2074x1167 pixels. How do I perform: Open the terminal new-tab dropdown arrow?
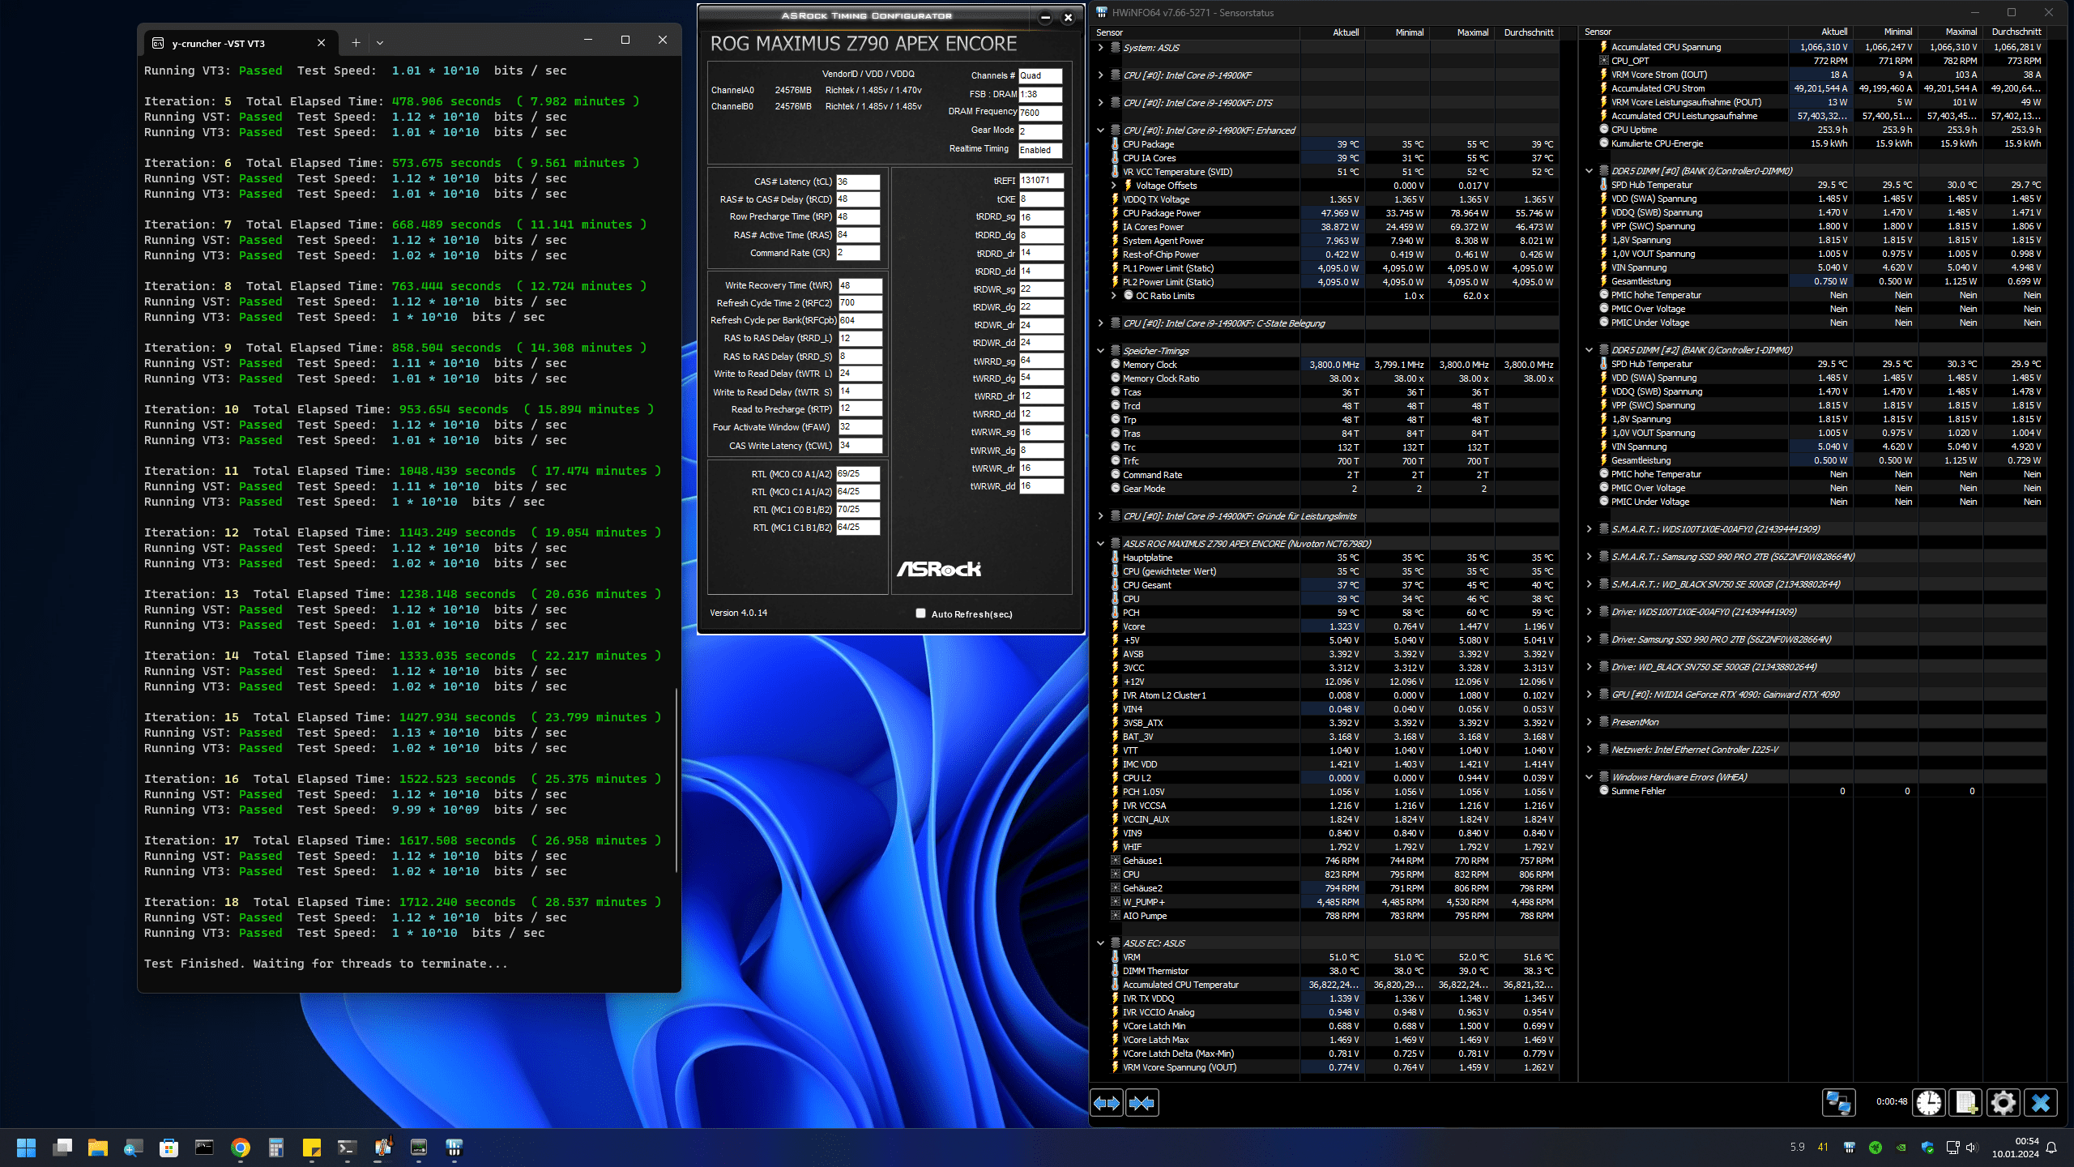(380, 43)
